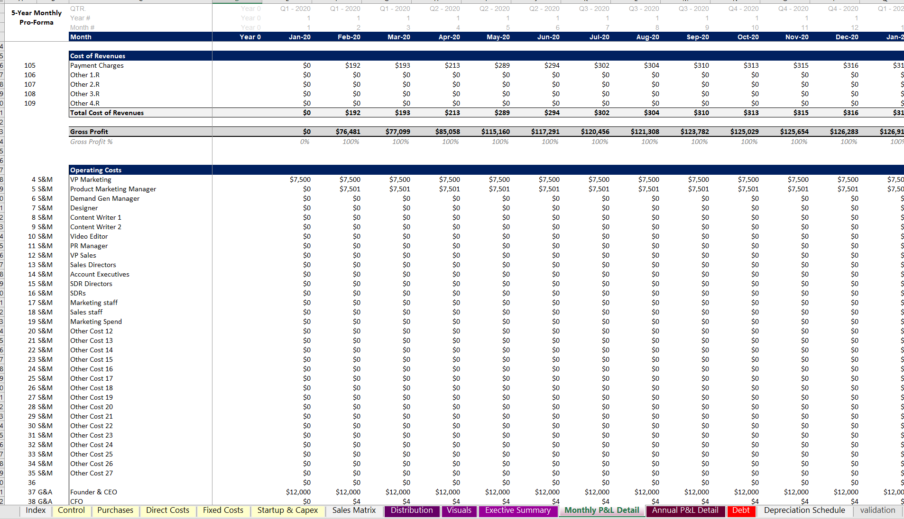Screen dimensions: 904x519
Task: Click the Demand Gen Manager cell
Action: coord(105,198)
